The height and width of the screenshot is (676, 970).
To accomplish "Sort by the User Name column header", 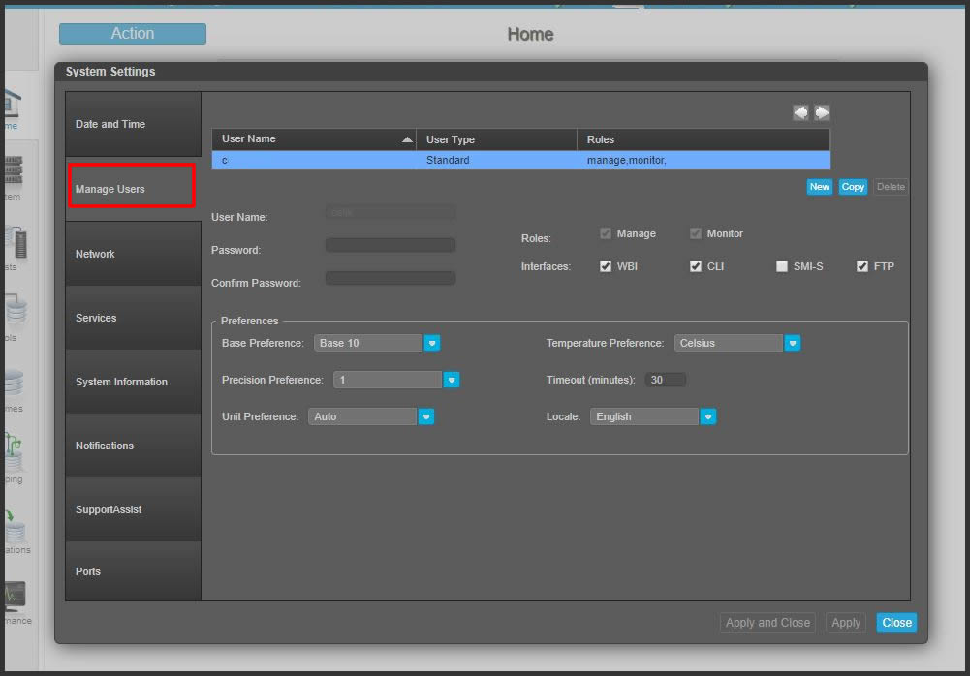I will (314, 139).
